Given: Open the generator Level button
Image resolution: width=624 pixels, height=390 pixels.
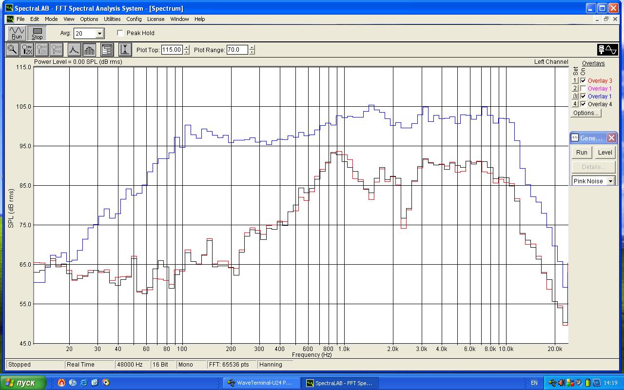Looking at the screenshot, I should (x=605, y=153).
